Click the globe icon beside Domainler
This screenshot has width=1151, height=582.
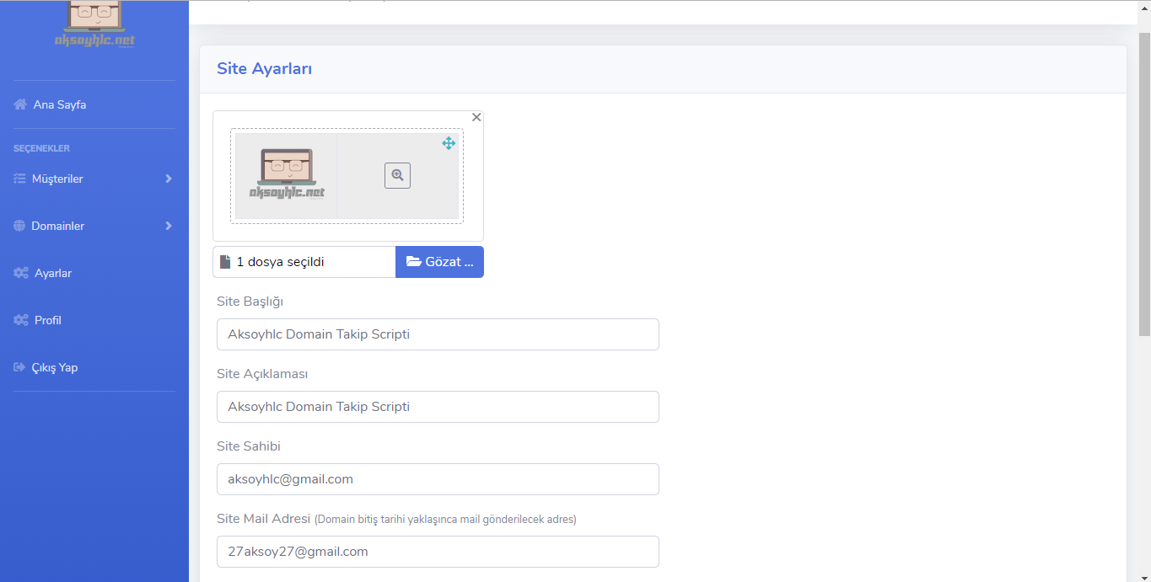click(x=19, y=226)
